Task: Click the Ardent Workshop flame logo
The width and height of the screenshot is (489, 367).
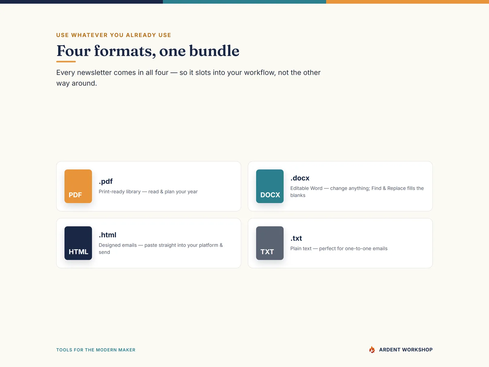Action: [372, 350]
